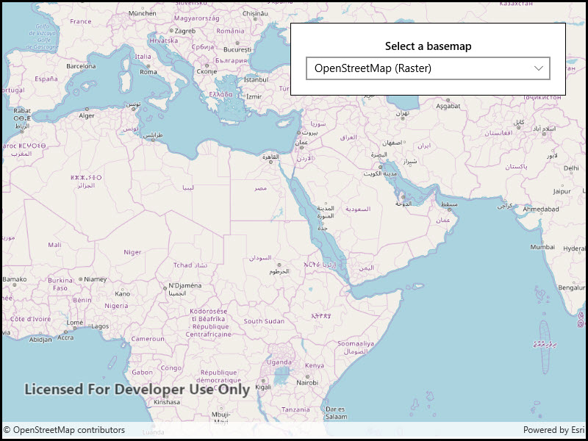Click the Soomaaliya country label

pos(356,343)
